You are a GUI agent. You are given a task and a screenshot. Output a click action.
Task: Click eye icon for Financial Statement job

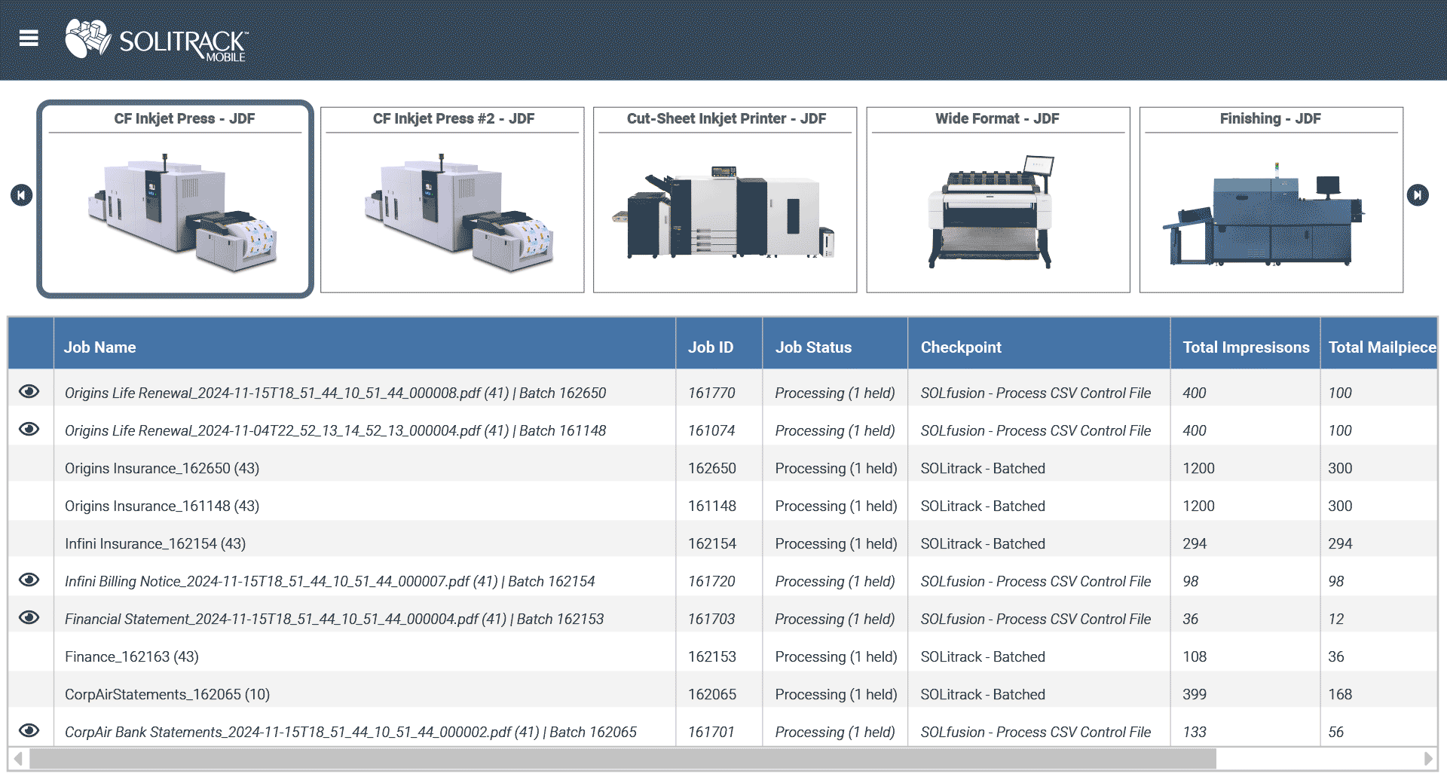pyautogui.click(x=29, y=617)
